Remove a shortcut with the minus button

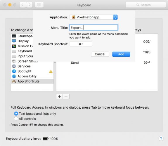tap(66, 97)
